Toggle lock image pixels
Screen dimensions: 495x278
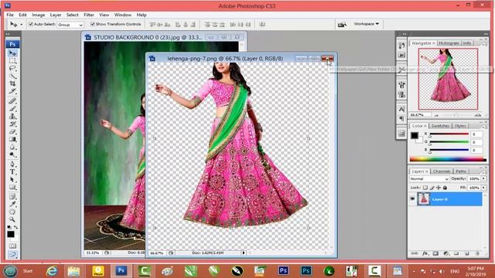click(432, 188)
